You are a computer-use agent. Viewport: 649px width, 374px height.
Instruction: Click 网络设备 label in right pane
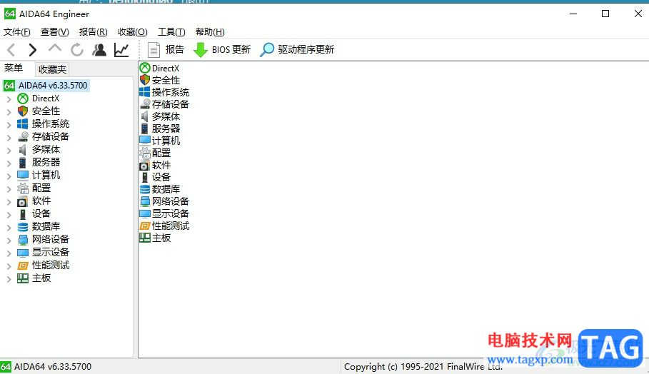point(171,201)
